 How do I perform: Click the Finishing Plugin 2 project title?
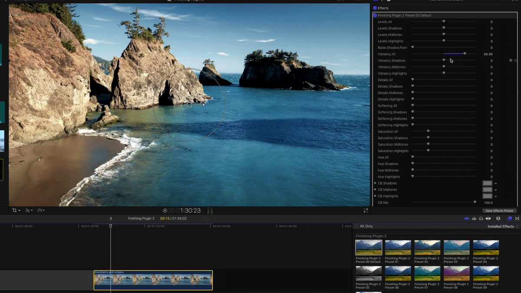pyautogui.click(x=141, y=218)
